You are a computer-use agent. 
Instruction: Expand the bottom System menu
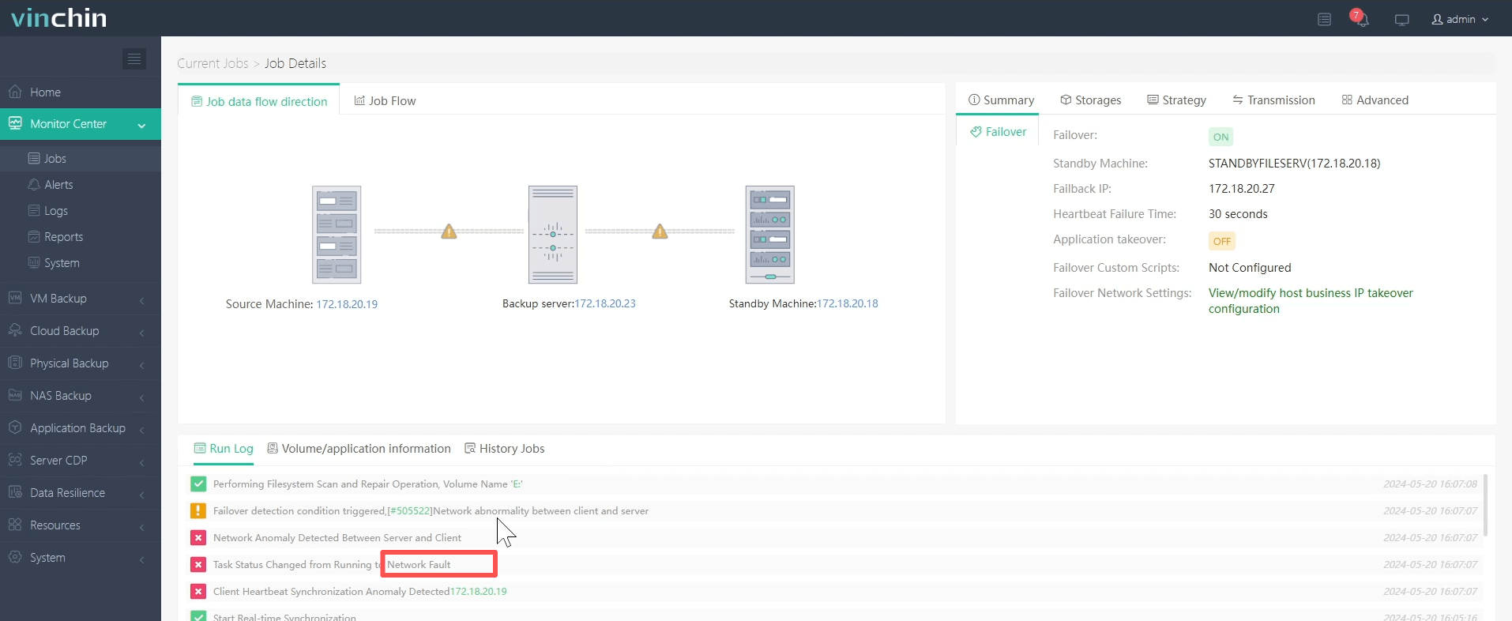point(81,558)
